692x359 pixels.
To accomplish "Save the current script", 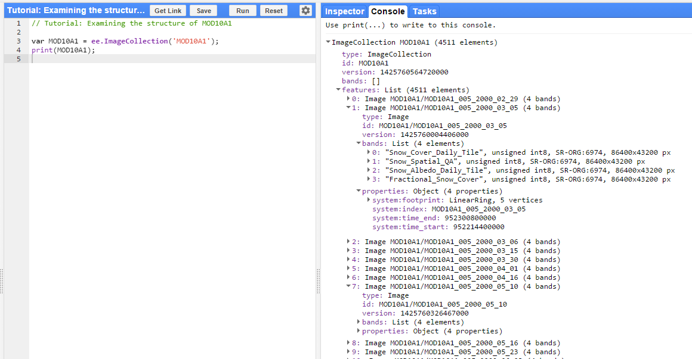I will [203, 10].
